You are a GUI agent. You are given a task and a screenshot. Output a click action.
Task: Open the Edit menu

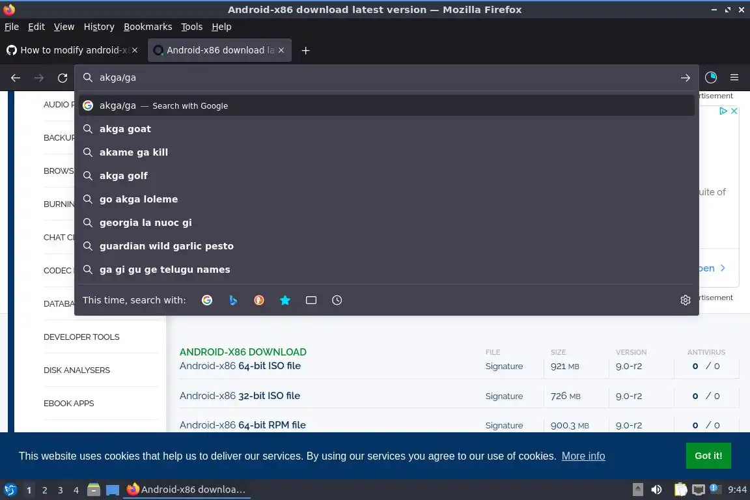coord(36,27)
